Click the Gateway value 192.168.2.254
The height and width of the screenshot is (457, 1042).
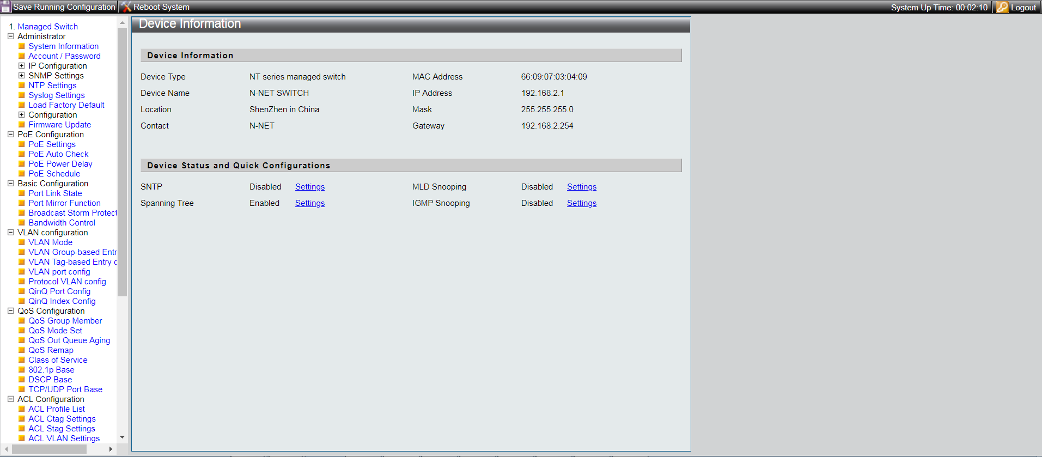tap(547, 126)
